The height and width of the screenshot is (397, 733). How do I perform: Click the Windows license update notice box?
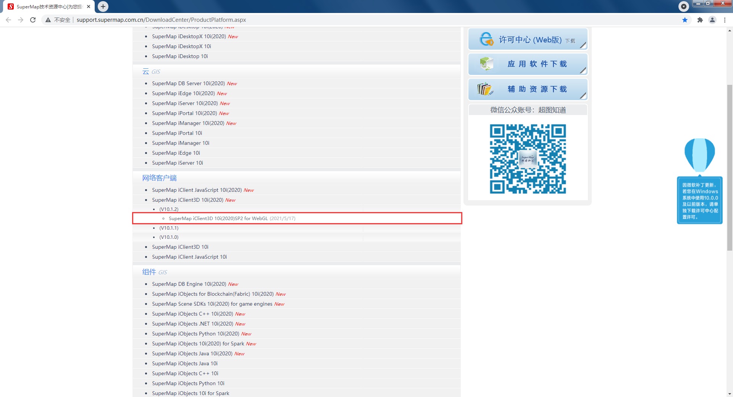click(700, 200)
